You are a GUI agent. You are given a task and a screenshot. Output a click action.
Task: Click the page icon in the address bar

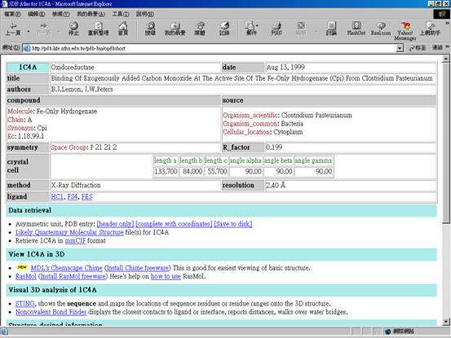[27, 48]
